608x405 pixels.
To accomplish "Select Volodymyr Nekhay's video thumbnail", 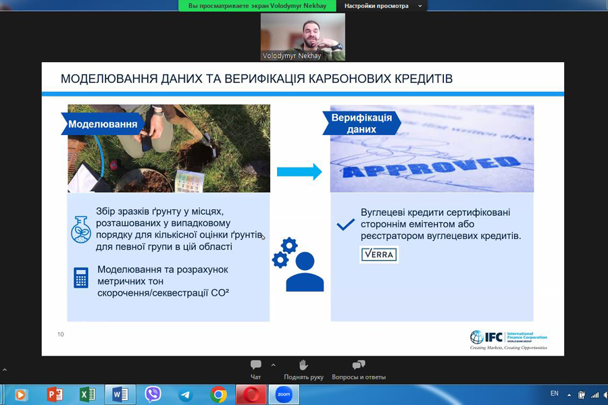I will 303,37.
